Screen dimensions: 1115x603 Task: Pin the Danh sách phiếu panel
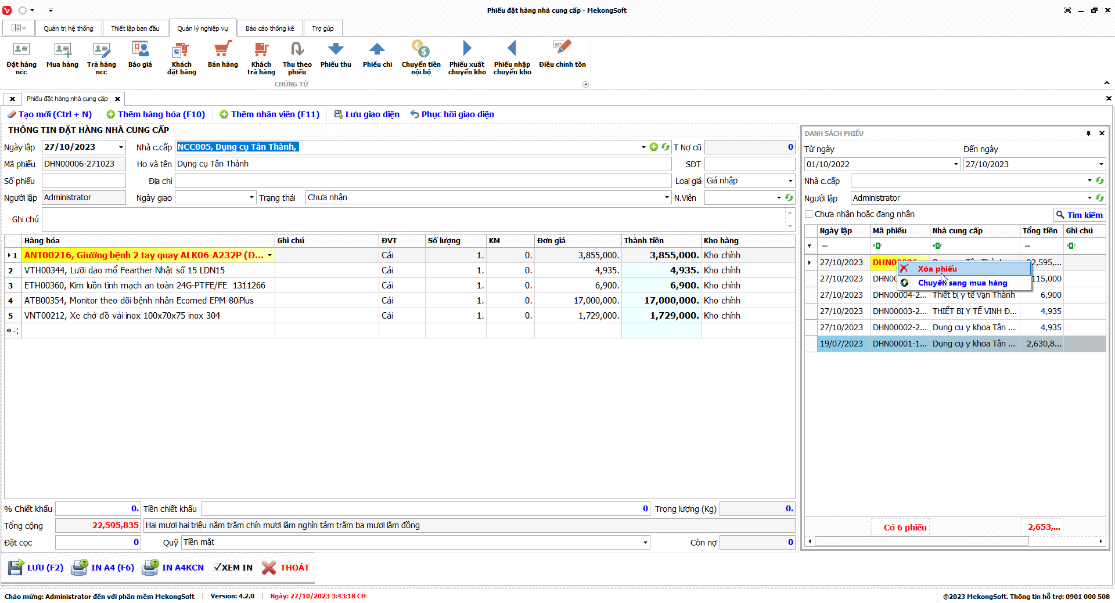pyautogui.click(x=1088, y=133)
